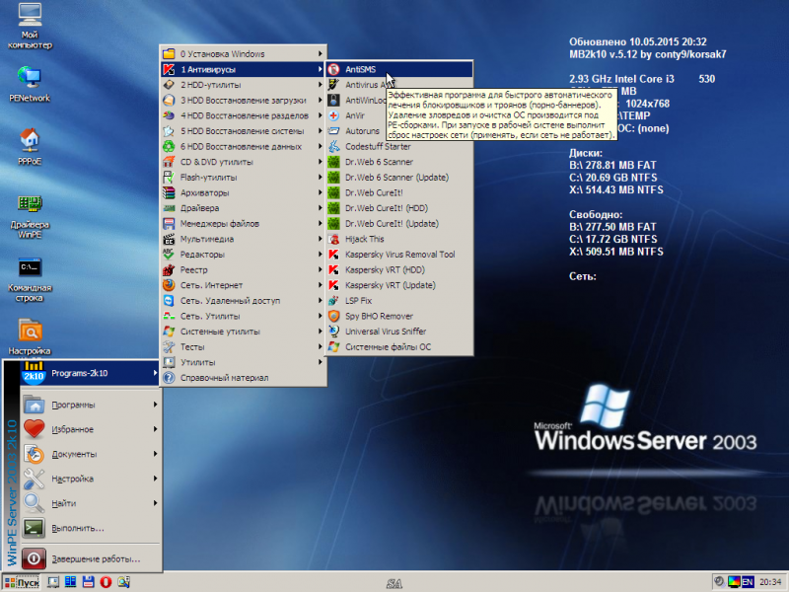The image size is (789, 592).
Task: Launch Spy BHO Remover
Action: tap(399, 316)
